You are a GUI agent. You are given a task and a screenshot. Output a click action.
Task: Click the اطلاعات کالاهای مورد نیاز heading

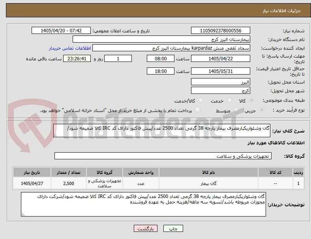(x=276, y=143)
